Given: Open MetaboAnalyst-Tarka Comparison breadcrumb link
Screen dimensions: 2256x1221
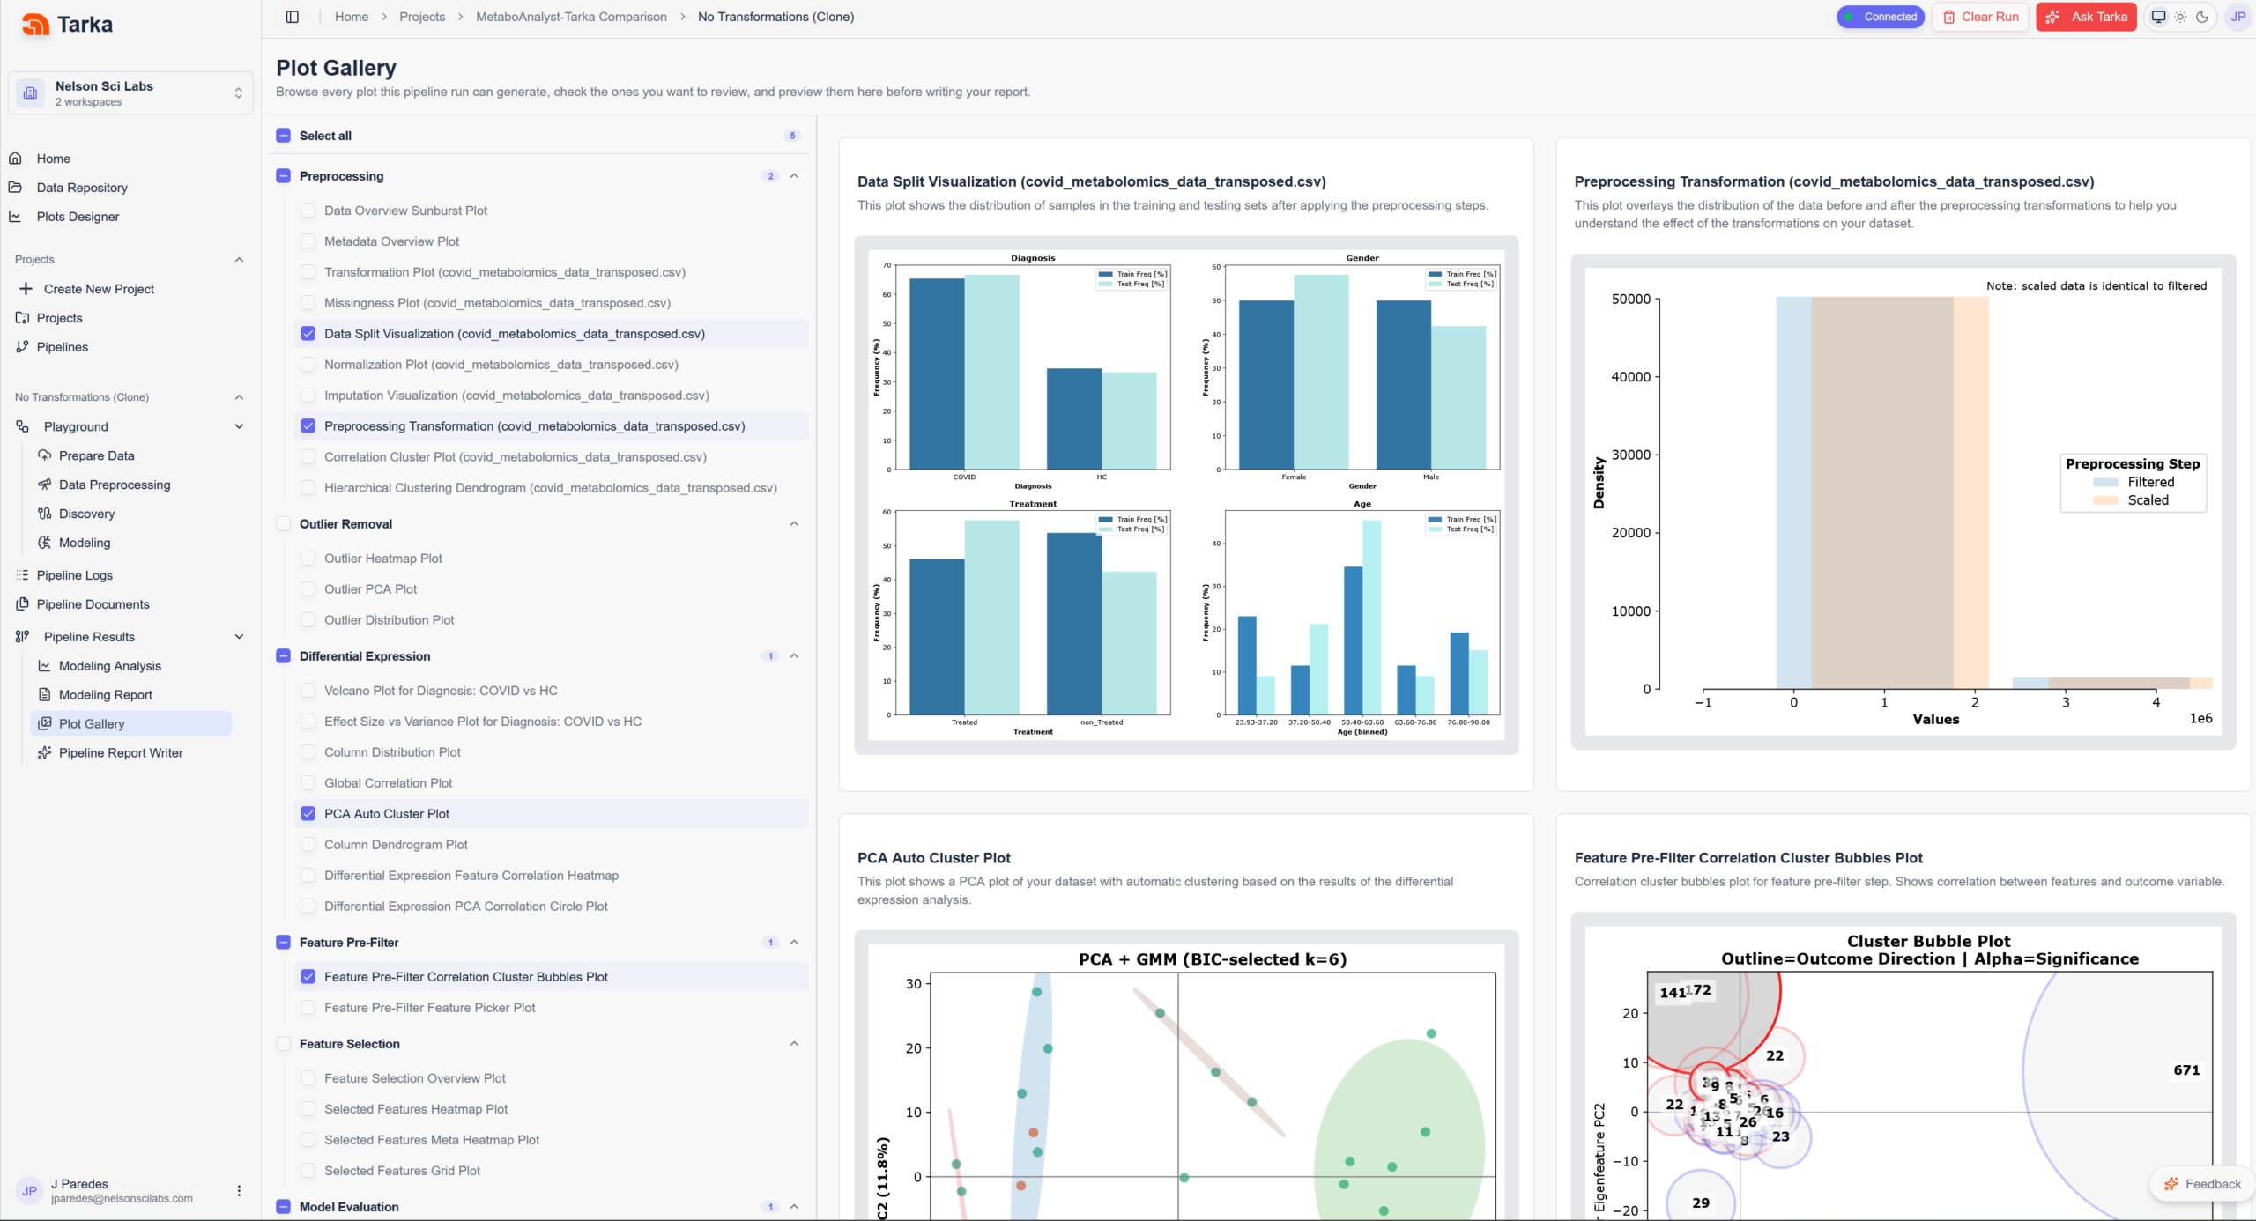Looking at the screenshot, I should pos(571,17).
